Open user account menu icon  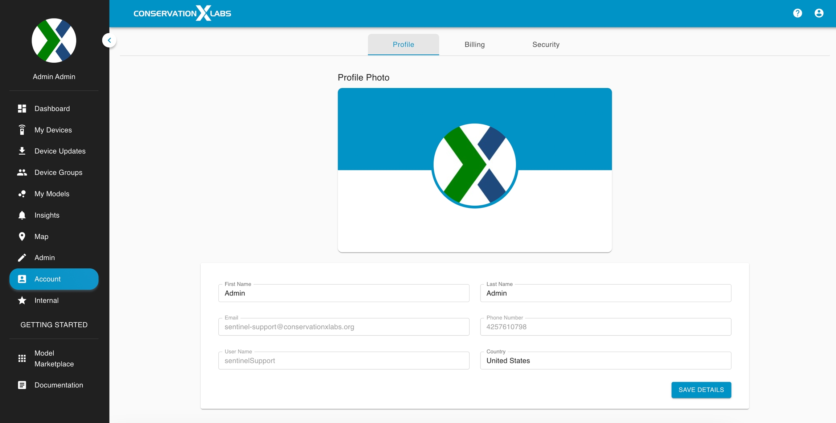coord(819,13)
